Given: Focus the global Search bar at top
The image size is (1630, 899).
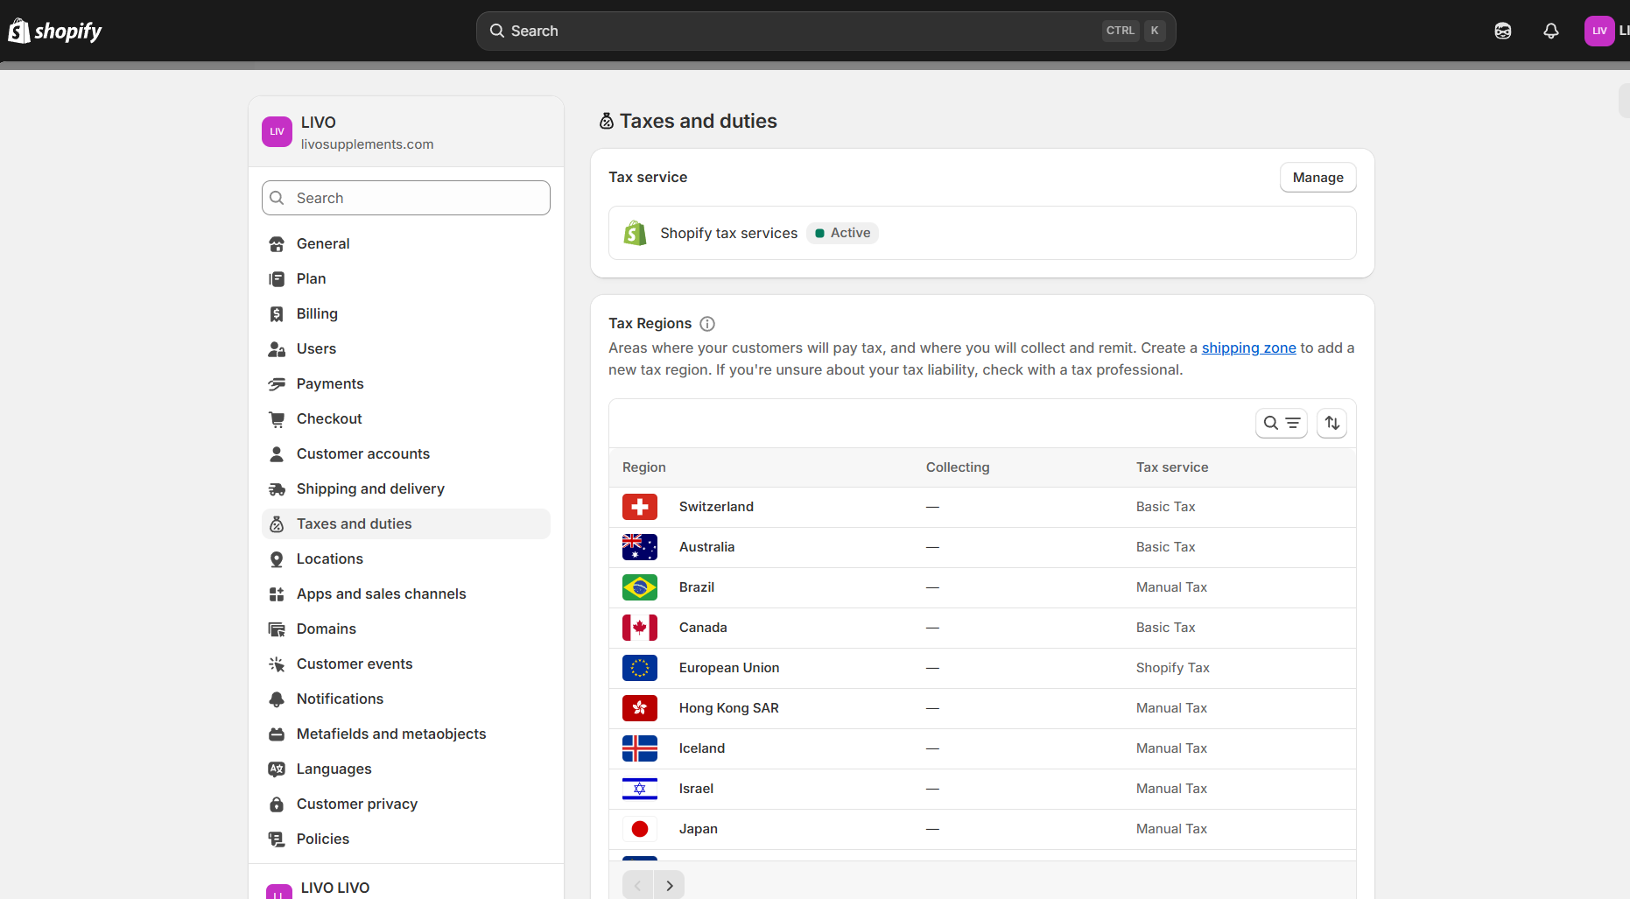Looking at the screenshot, I should click(x=826, y=32).
